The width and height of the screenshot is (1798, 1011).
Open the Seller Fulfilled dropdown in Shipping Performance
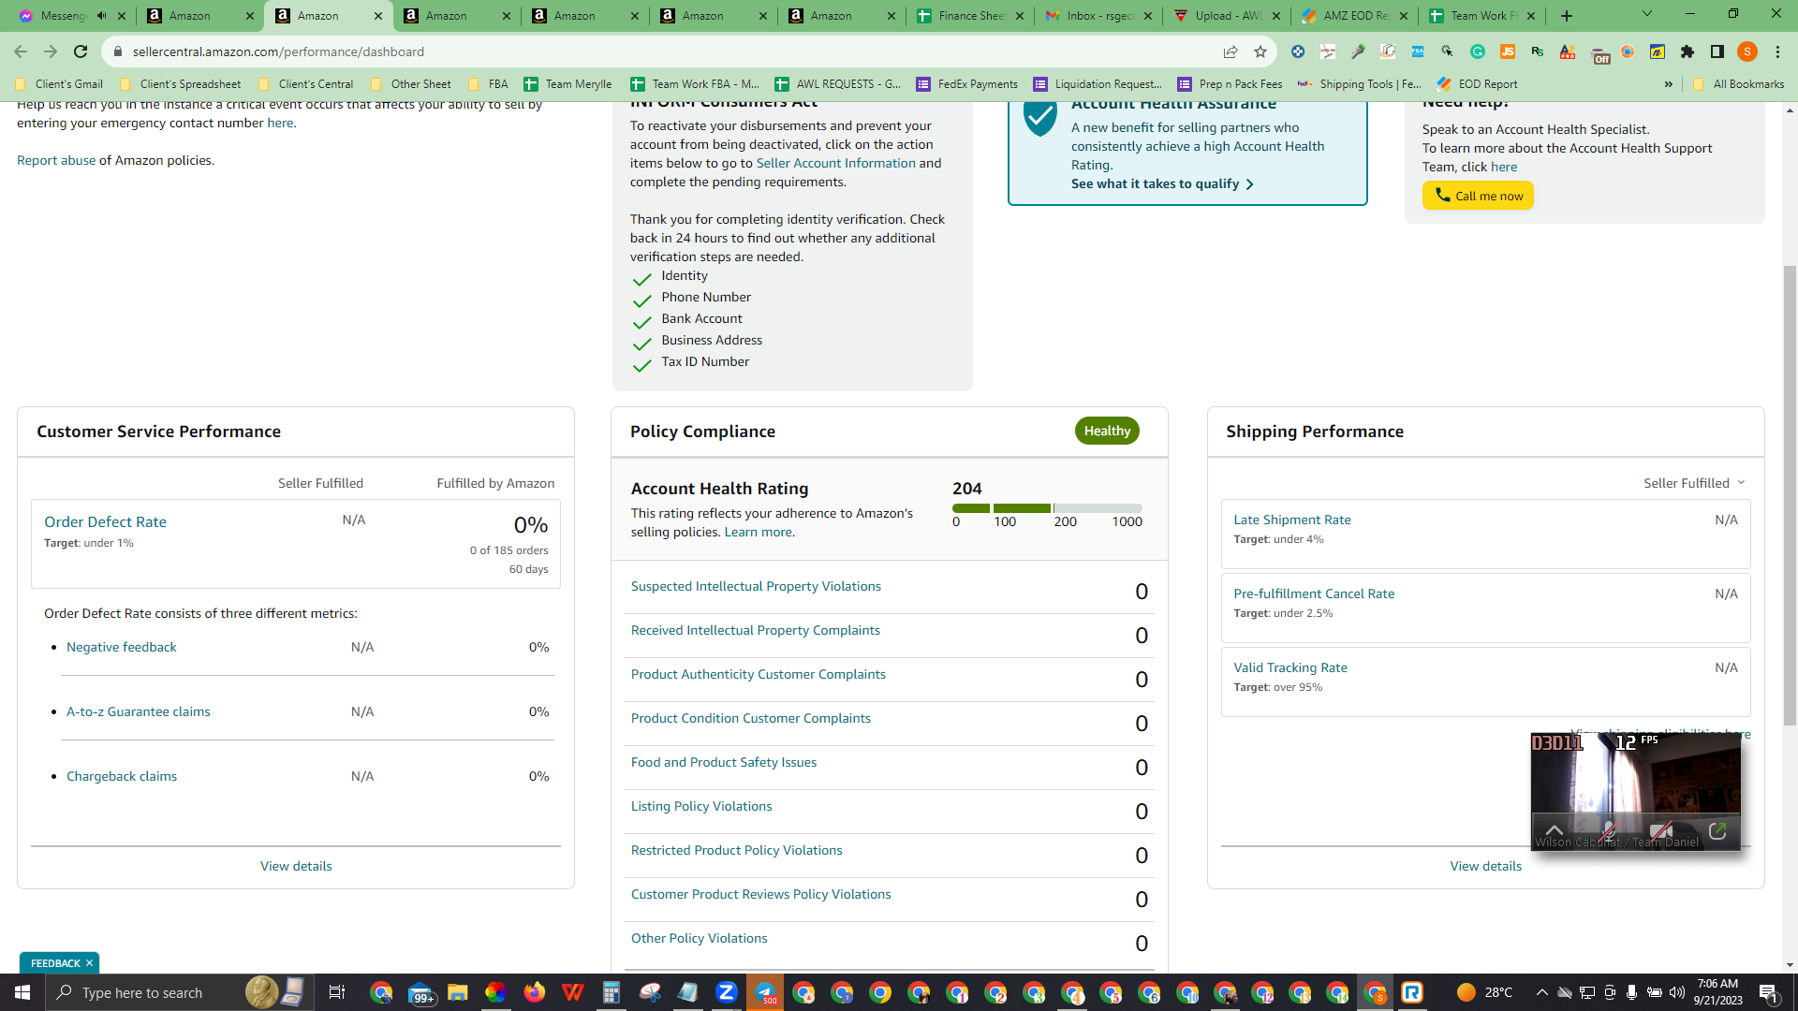1694,483
